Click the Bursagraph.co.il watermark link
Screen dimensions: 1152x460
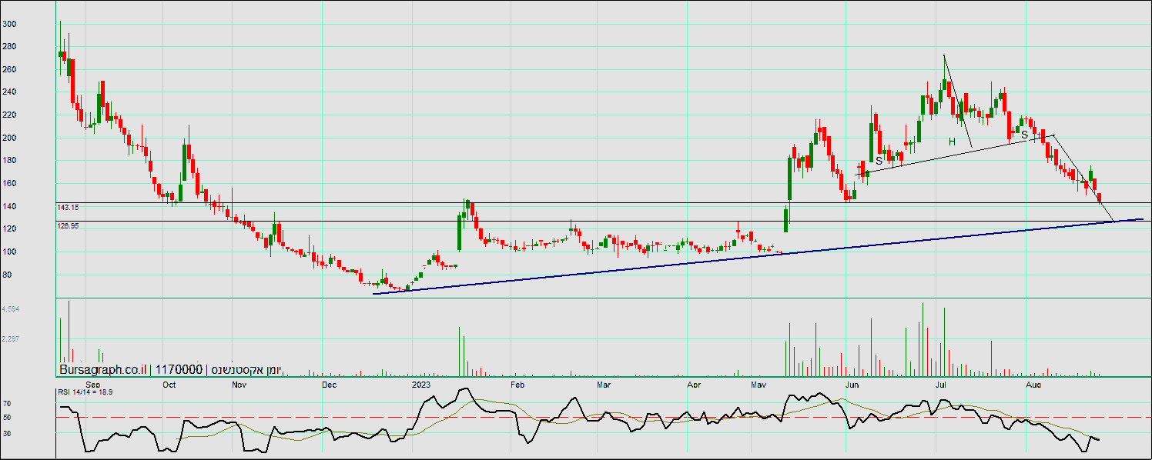coord(102,370)
